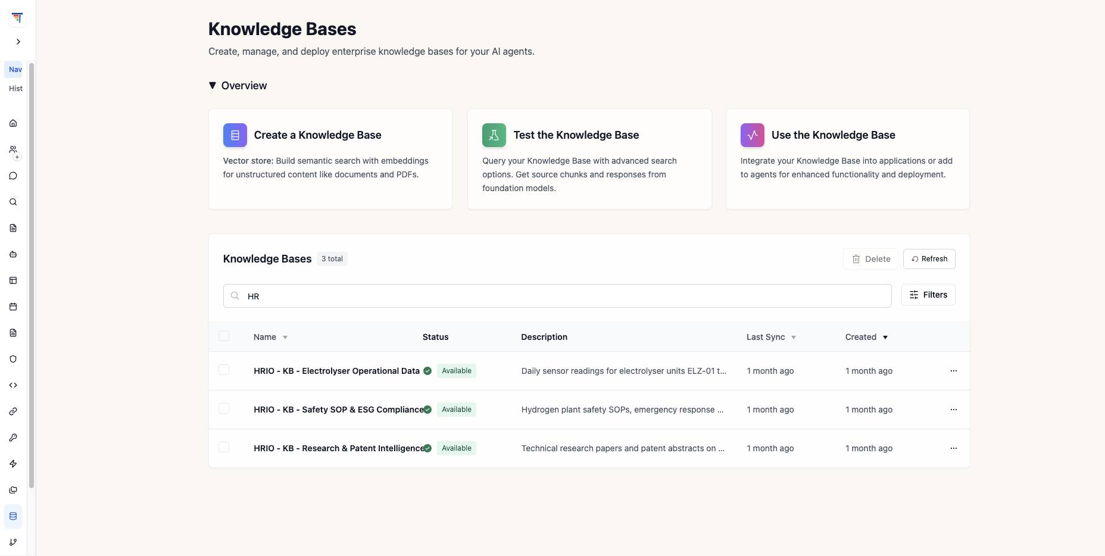Open the chat bubble icon in sidebar

click(13, 176)
